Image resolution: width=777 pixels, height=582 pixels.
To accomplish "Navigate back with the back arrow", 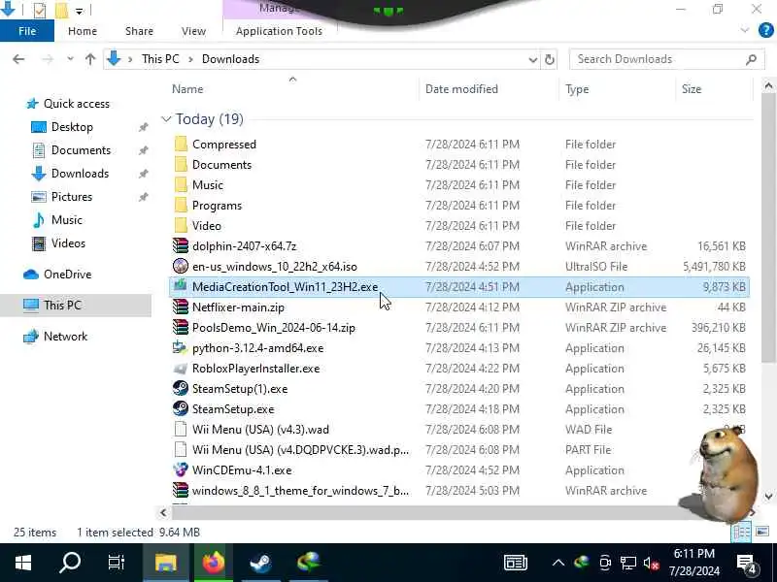I will (x=18, y=59).
